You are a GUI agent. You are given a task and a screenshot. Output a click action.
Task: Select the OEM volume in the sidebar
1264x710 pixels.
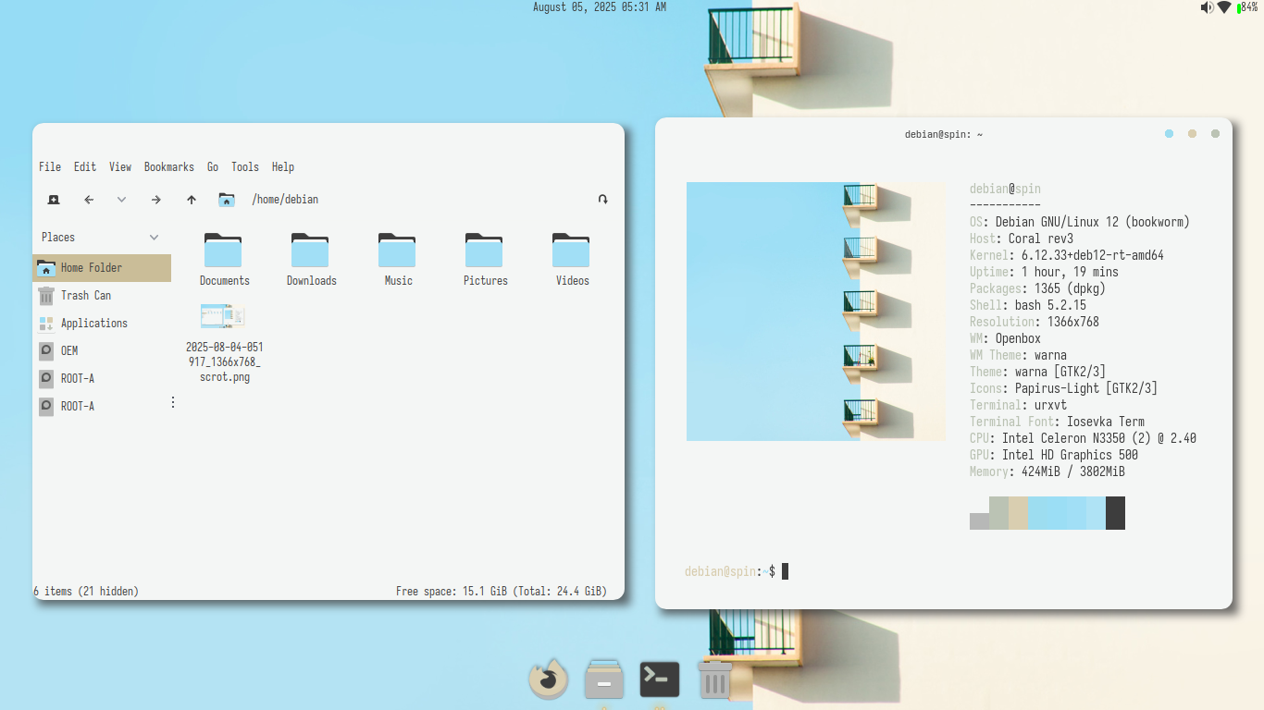[x=102, y=351]
